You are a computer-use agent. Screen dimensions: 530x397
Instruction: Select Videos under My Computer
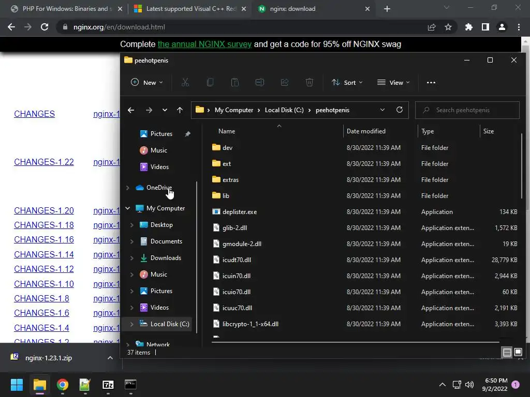159,308
